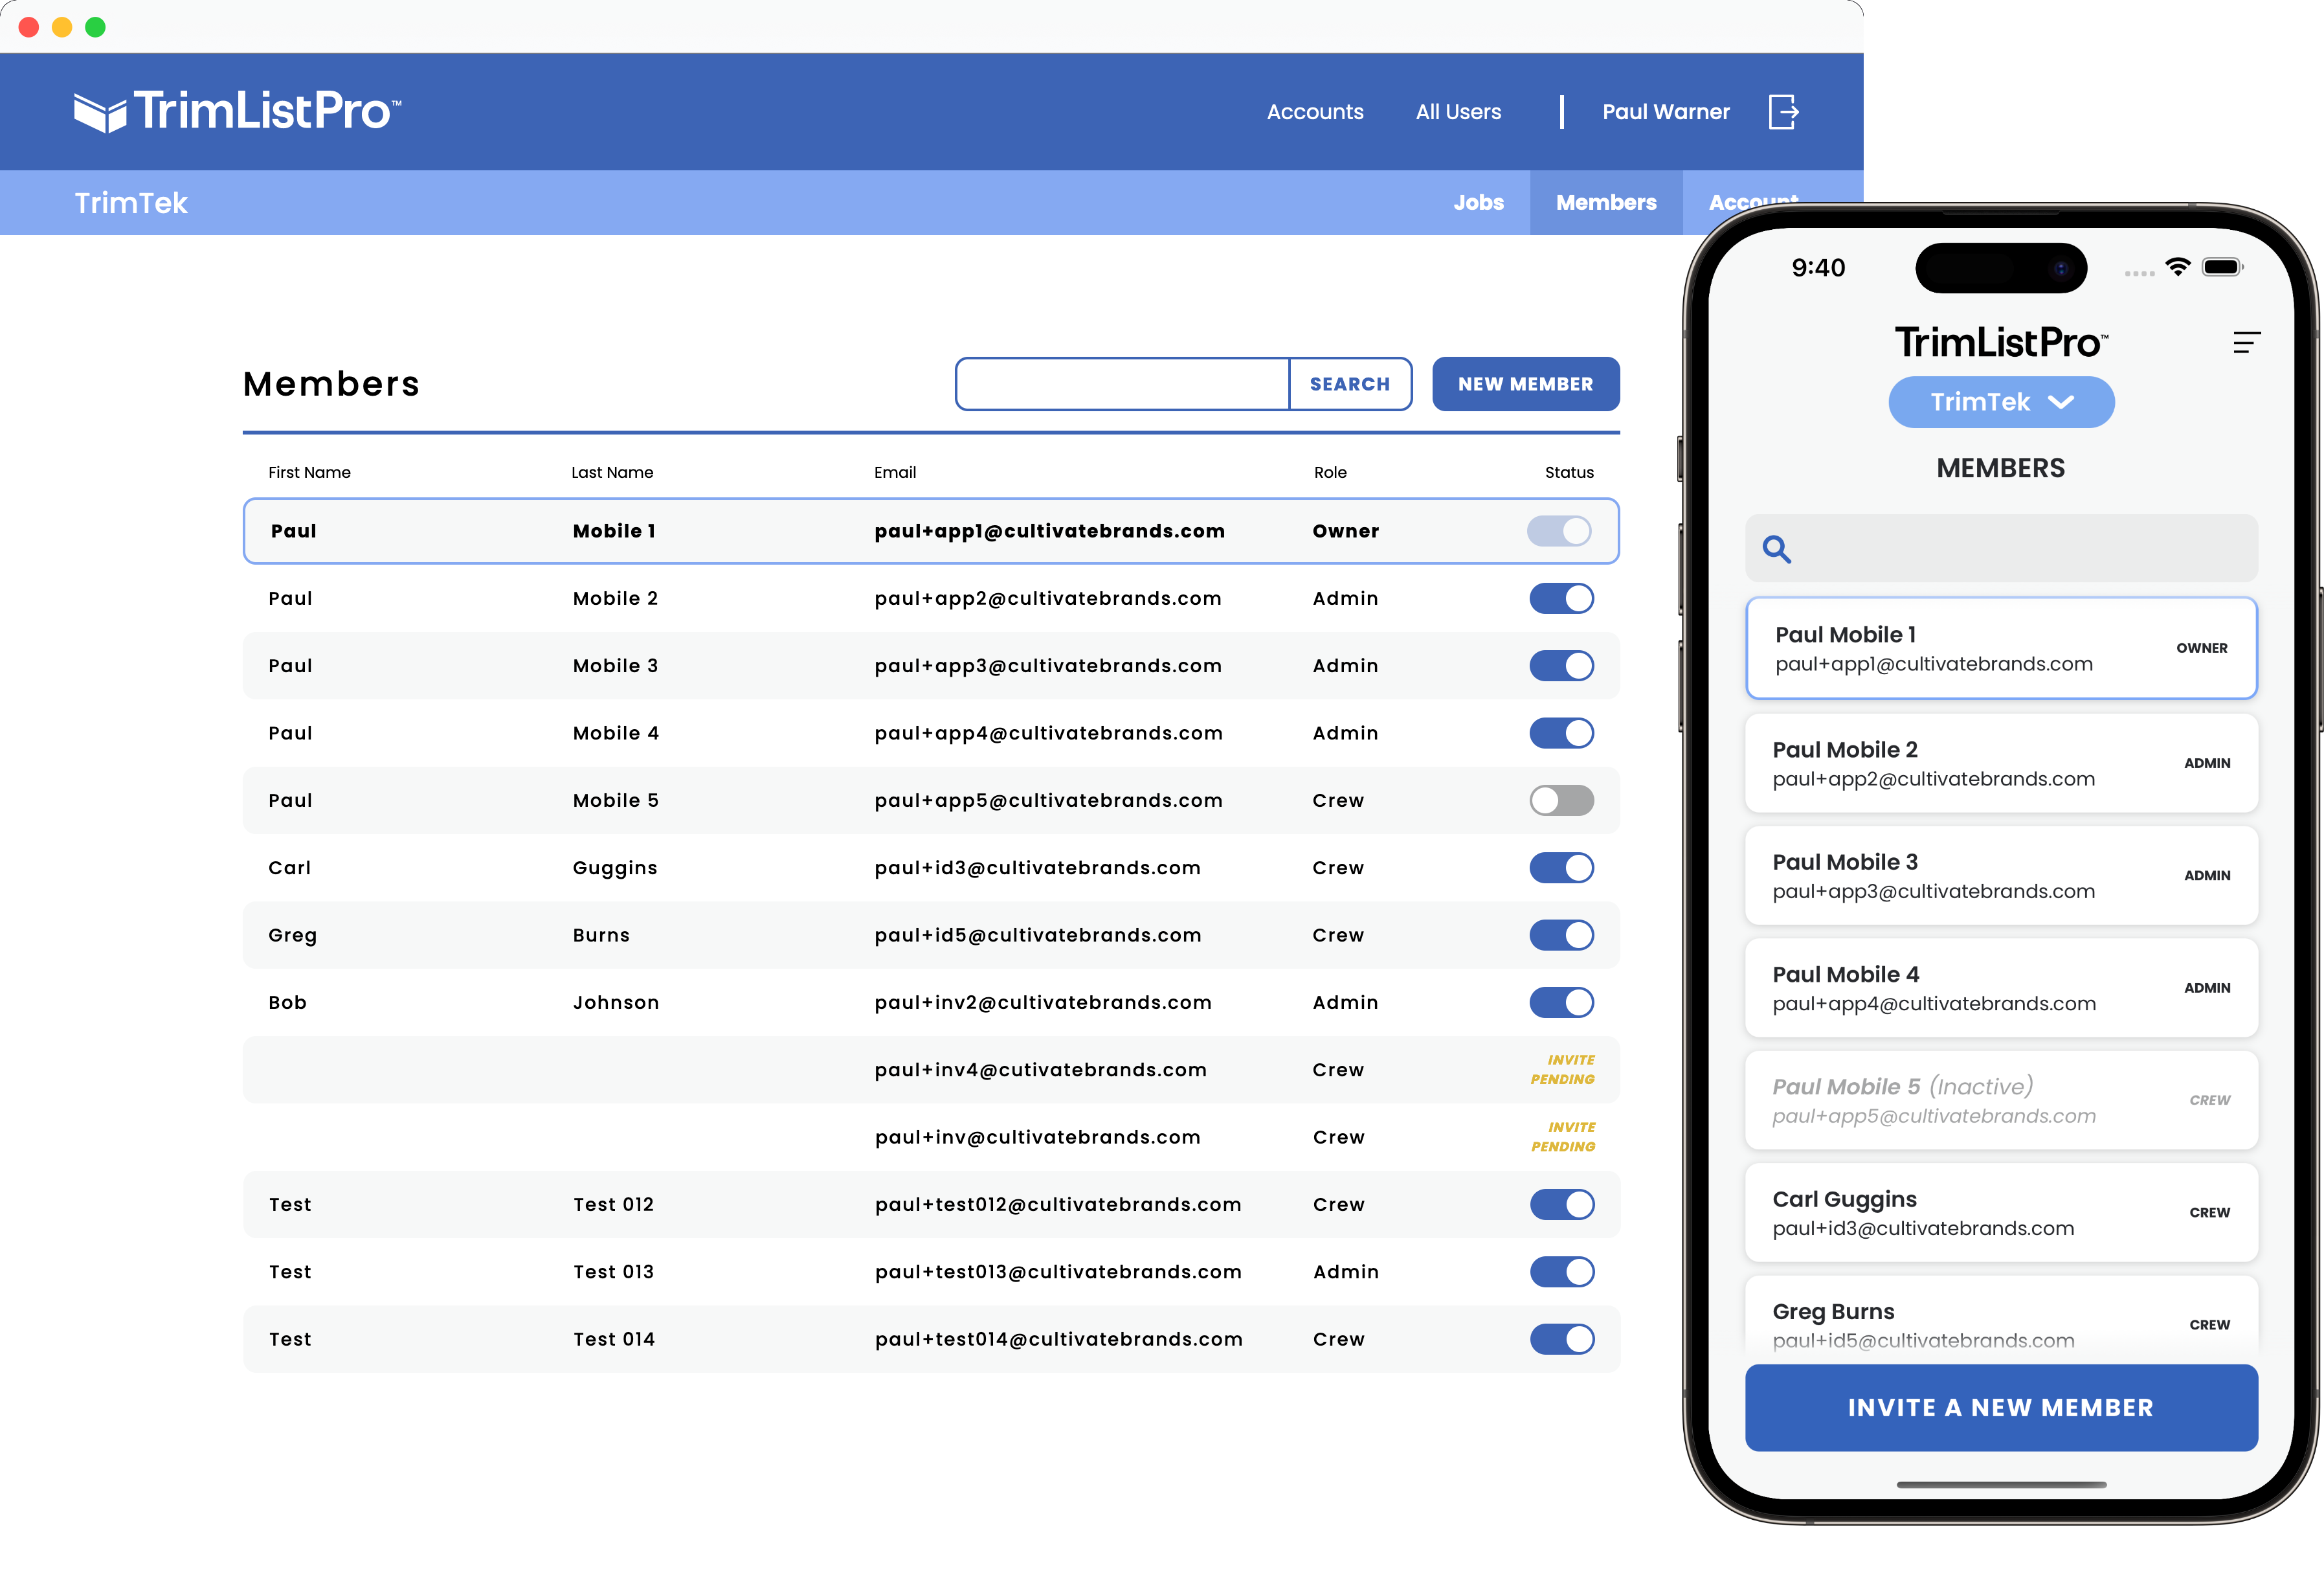Open the mobile hamburger menu icon

(x=2246, y=343)
